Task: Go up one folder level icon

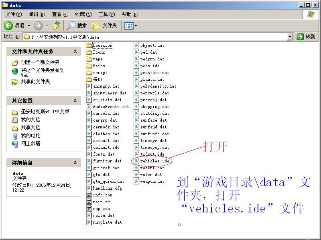Action: 57,26
